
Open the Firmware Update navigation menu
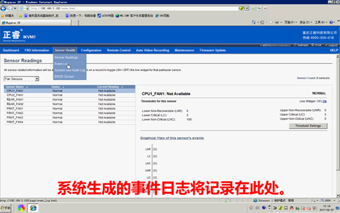[x=212, y=50]
